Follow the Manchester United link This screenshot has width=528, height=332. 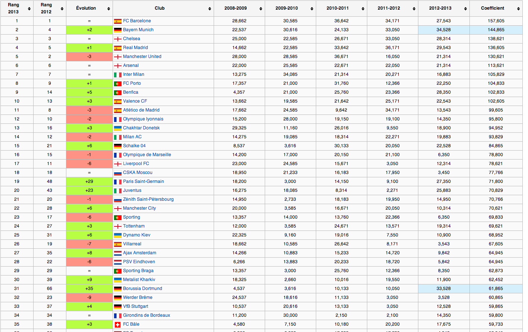click(142, 57)
